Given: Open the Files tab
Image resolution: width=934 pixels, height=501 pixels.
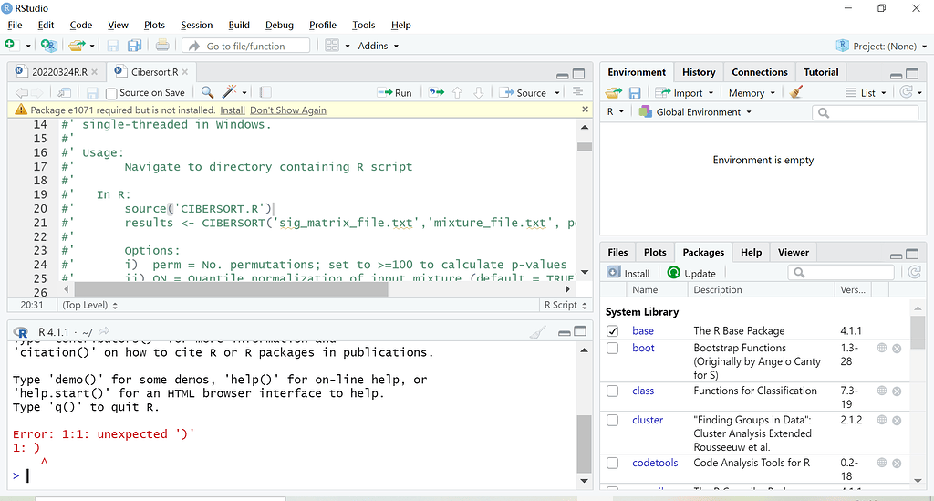Looking at the screenshot, I should (x=617, y=253).
